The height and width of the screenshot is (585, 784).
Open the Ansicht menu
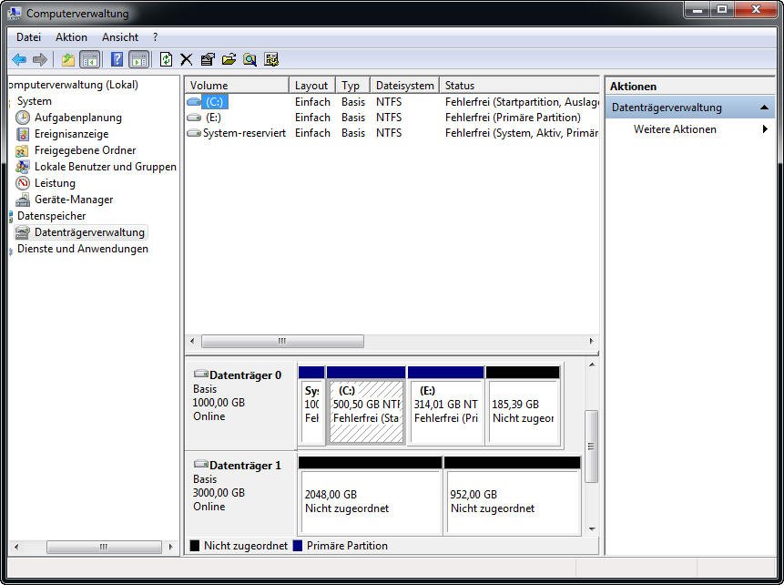point(120,37)
